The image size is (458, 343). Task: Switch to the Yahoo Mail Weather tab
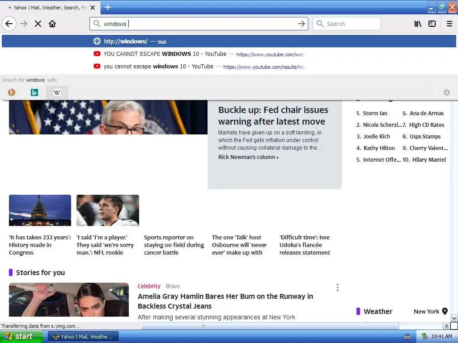[50, 8]
